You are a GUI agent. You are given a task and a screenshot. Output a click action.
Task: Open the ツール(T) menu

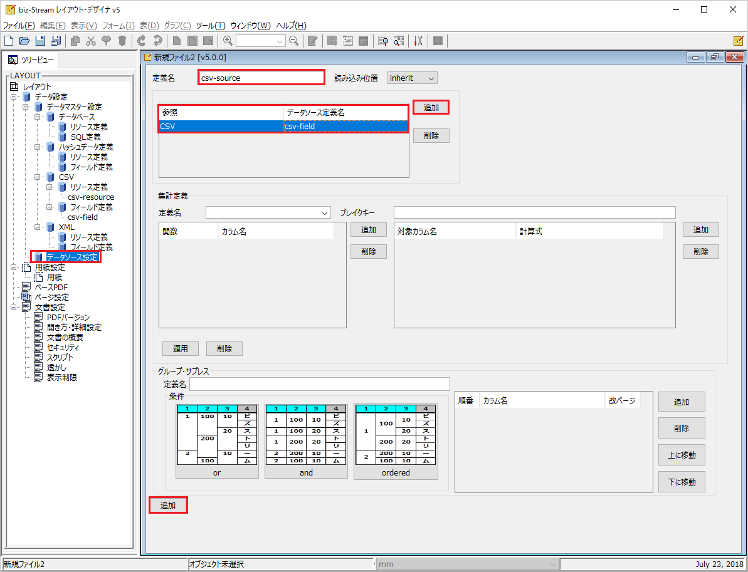point(211,26)
